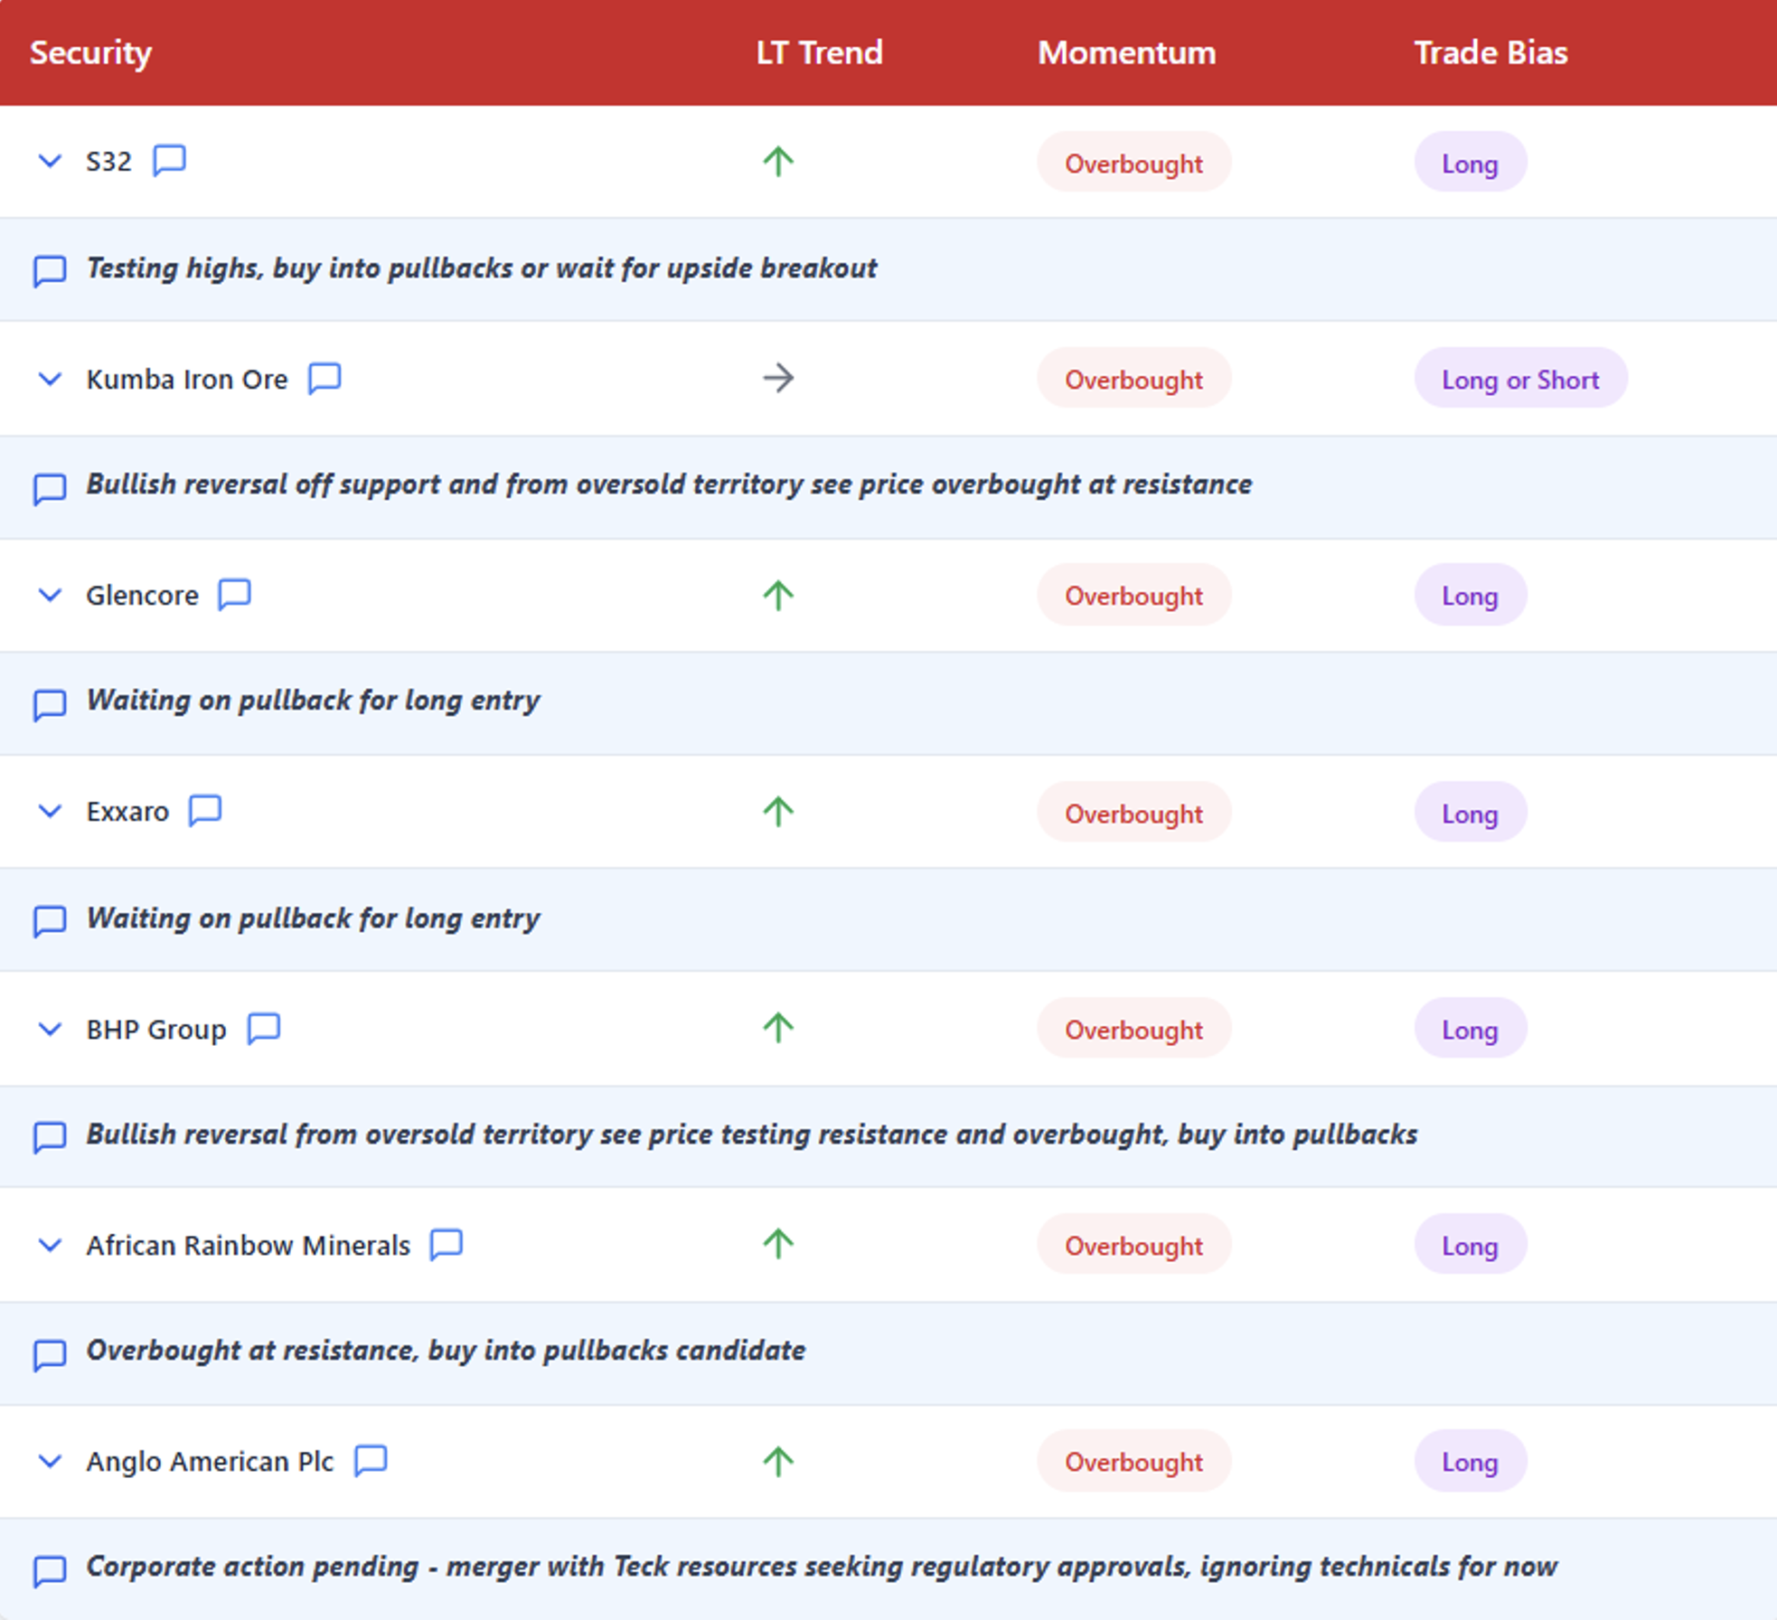Screen dimensions: 1777x1620
Task: Click the Long or Short bias badge
Action: [1520, 379]
